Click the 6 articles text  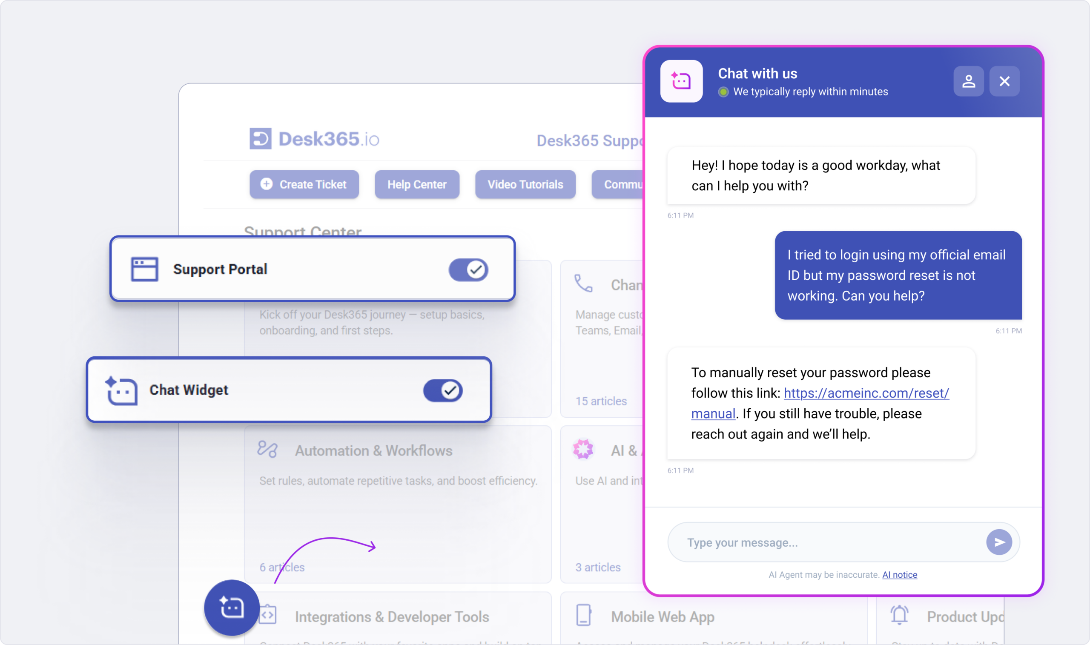[282, 567]
